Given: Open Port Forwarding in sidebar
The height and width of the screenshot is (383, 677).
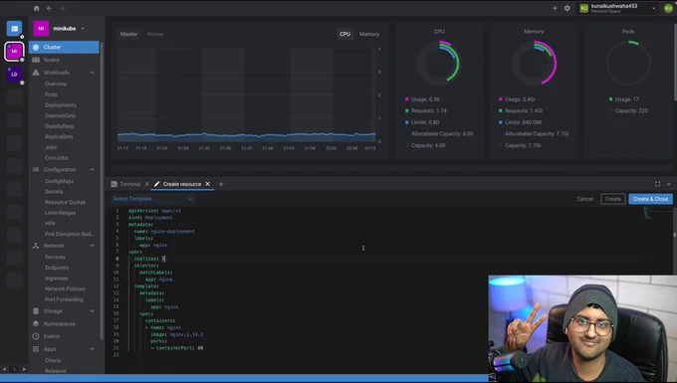Looking at the screenshot, I should click(64, 299).
